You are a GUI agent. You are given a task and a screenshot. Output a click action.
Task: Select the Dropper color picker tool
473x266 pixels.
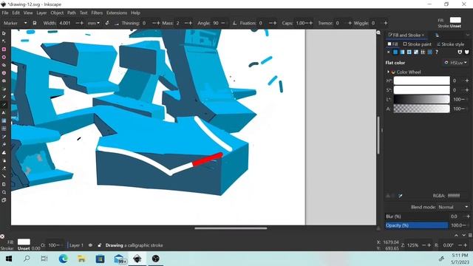(x=4, y=137)
